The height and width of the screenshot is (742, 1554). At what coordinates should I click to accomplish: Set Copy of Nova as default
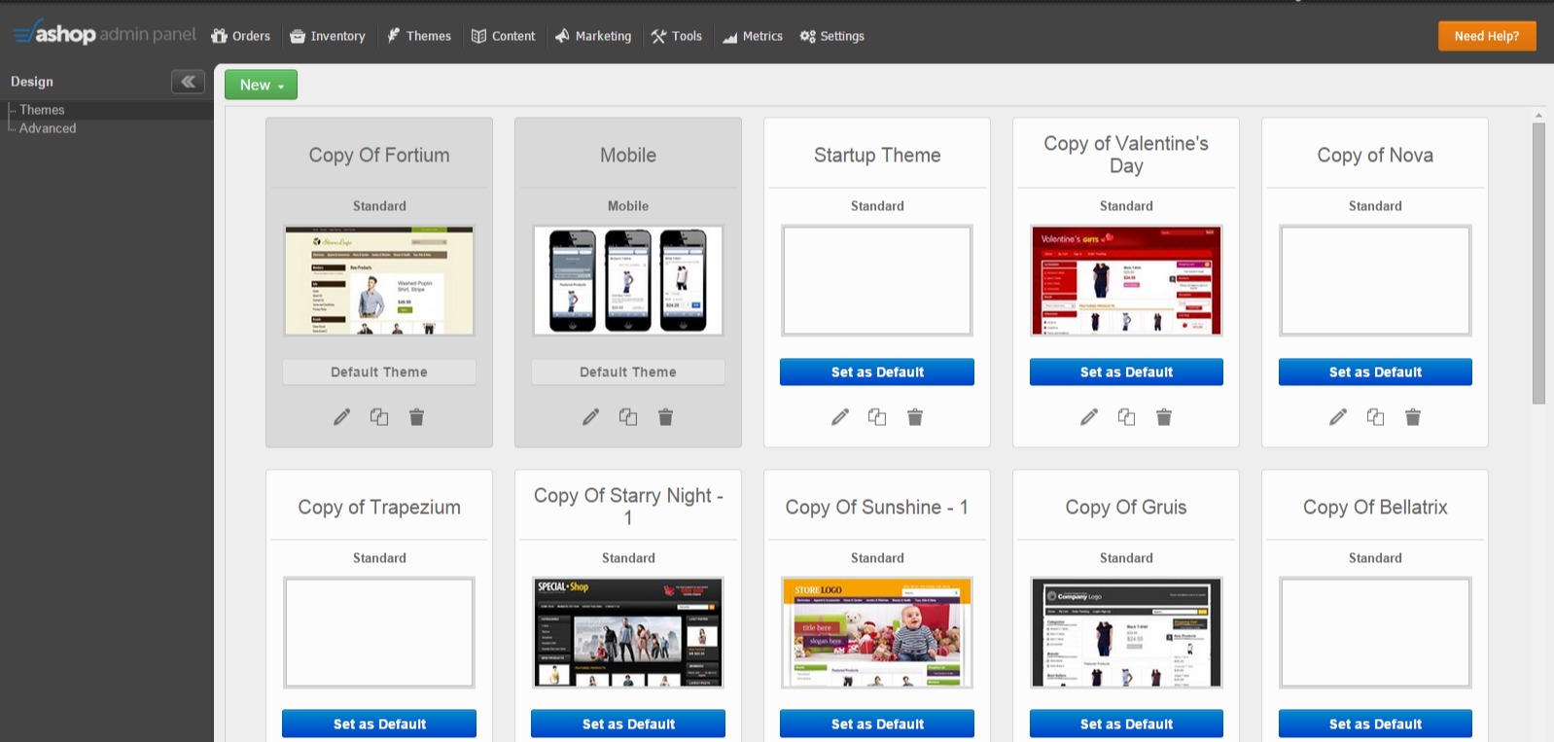pyautogui.click(x=1375, y=372)
